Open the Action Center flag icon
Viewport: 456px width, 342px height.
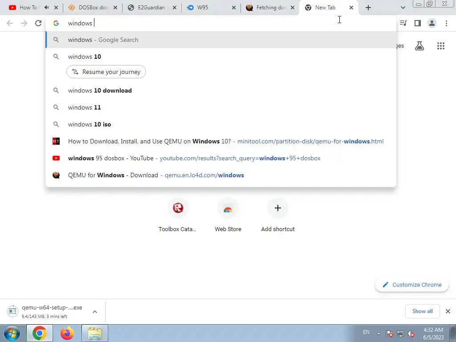pyautogui.click(x=390, y=334)
